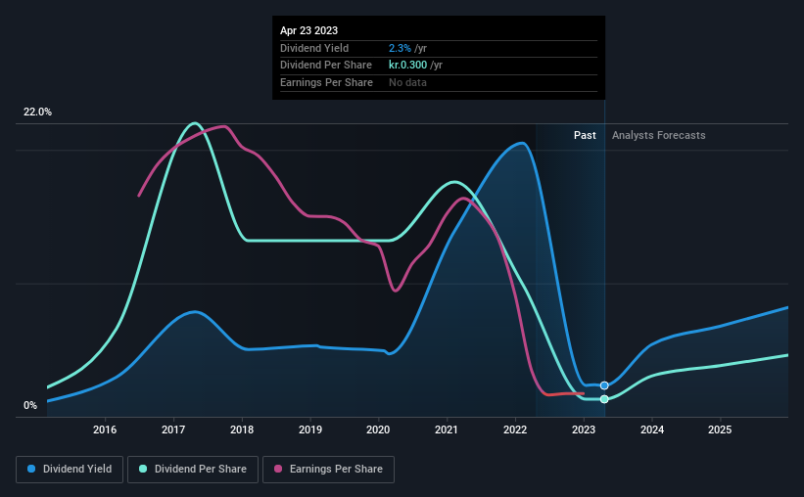804x497 pixels.
Task: Click the 2016 x-axis label
Action: click(x=105, y=429)
